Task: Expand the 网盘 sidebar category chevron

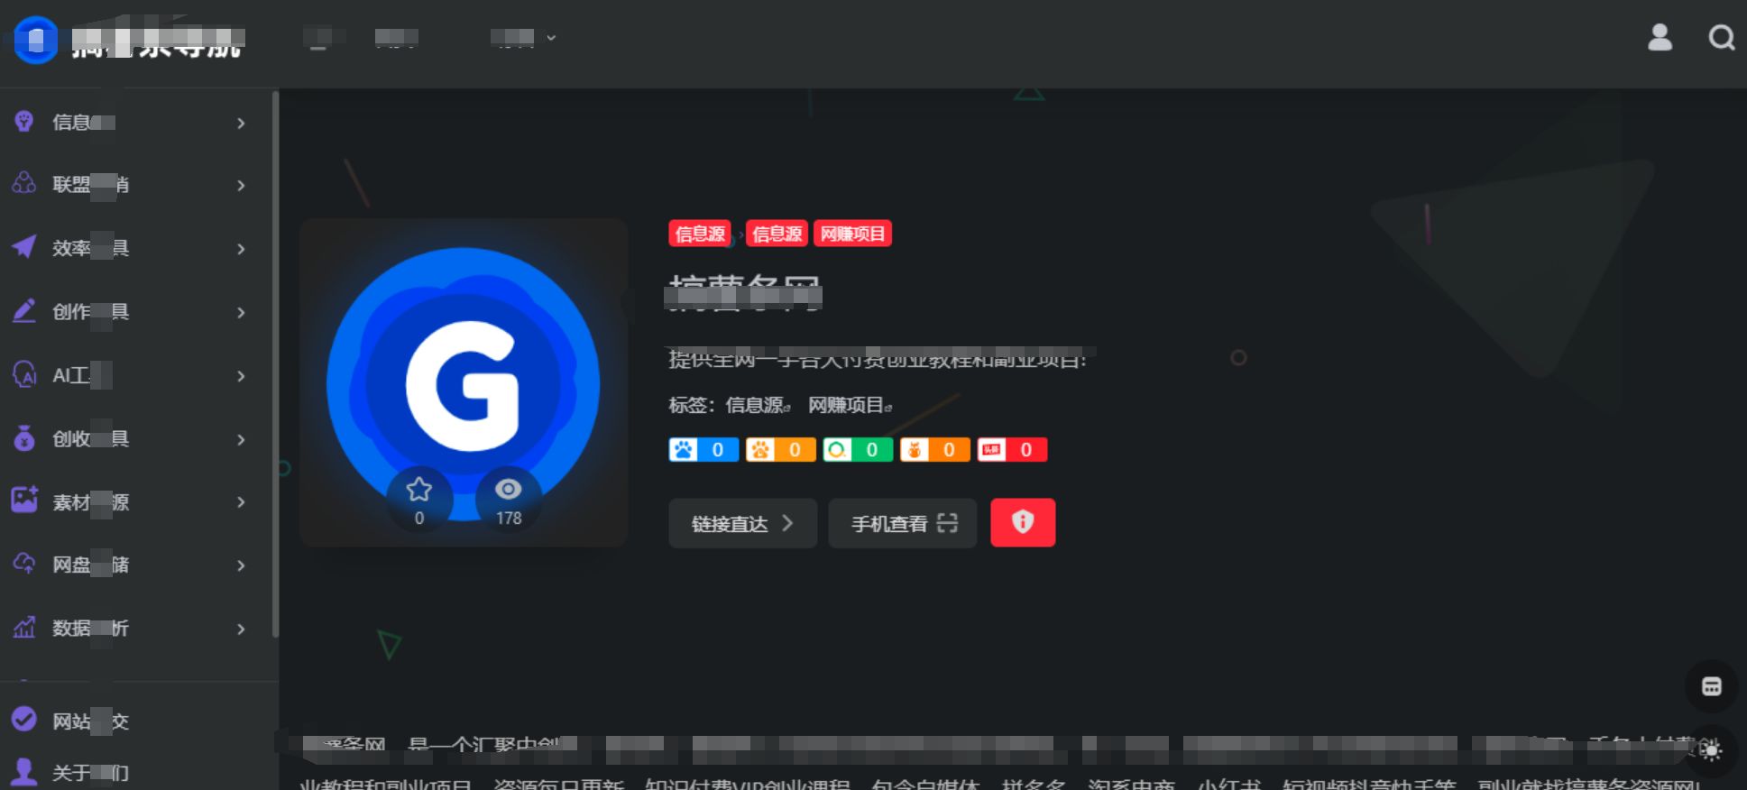Action: (241, 565)
